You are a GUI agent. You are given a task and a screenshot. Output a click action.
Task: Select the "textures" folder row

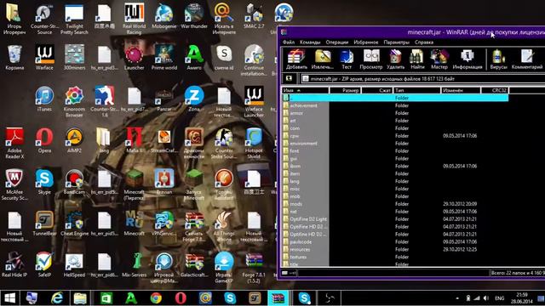[395, 257]
